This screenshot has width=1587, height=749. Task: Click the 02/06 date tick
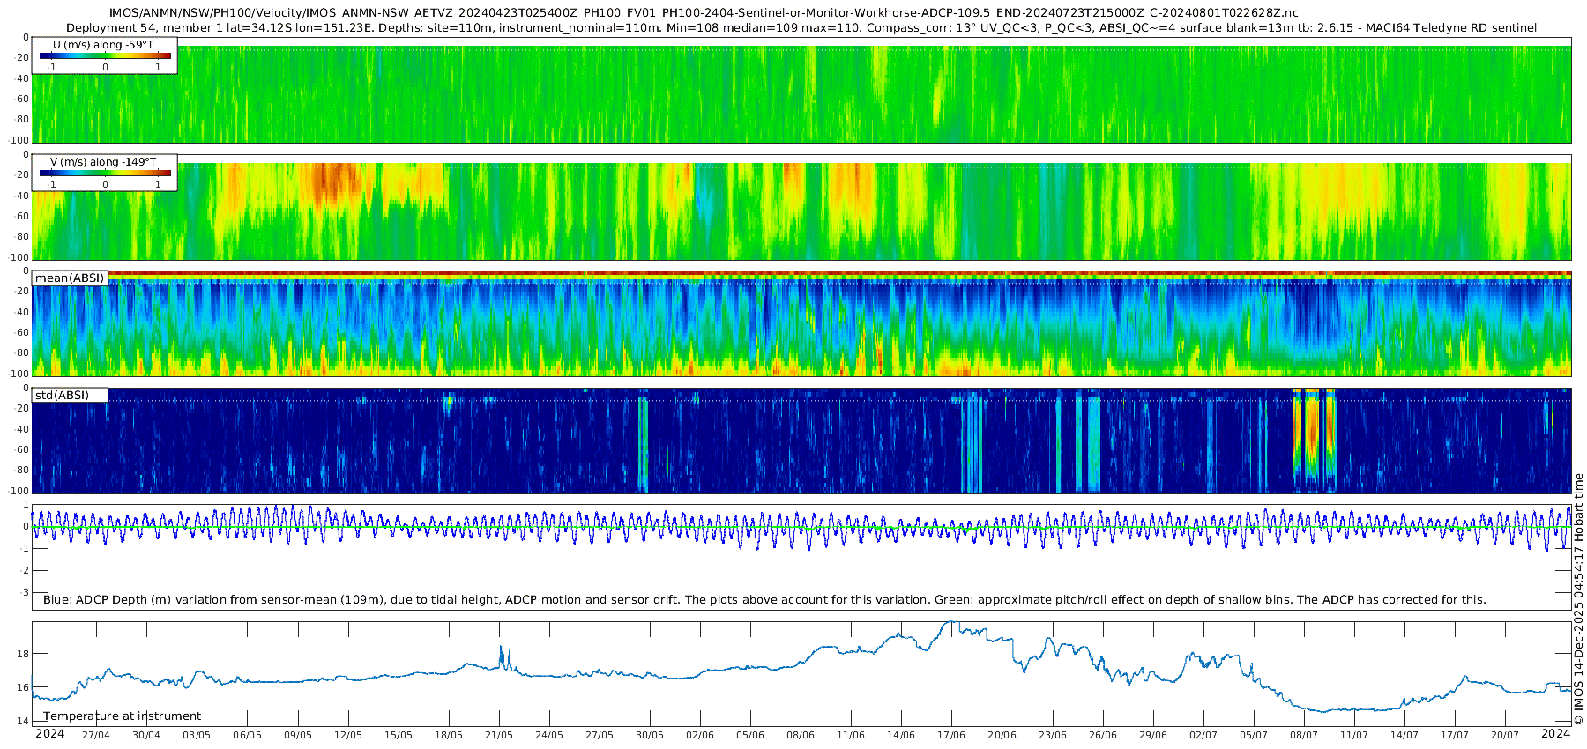tap(700, 735)
